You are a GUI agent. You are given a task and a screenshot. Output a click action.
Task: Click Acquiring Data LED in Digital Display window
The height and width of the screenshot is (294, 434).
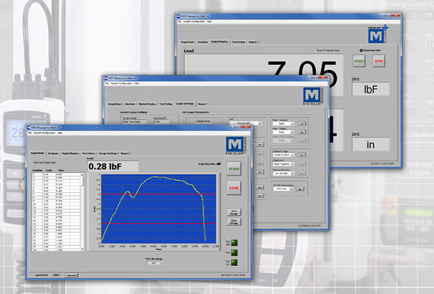pyautogui.click(x=361, y=50)
